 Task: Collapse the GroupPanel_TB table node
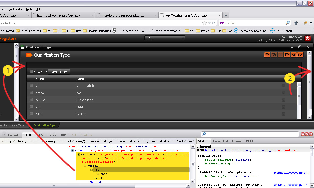point(79,154)
